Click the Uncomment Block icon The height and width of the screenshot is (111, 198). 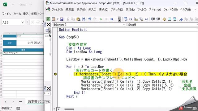tap(175, 19)
